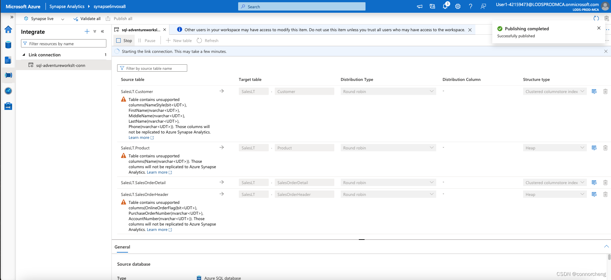Click Filter resources by name field
611x280 pixels.
(x=64, y=43)
